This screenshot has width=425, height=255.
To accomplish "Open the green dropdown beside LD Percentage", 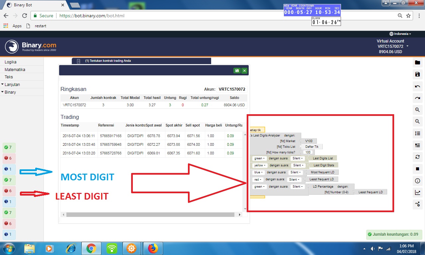I will click(x=260, y=187).
